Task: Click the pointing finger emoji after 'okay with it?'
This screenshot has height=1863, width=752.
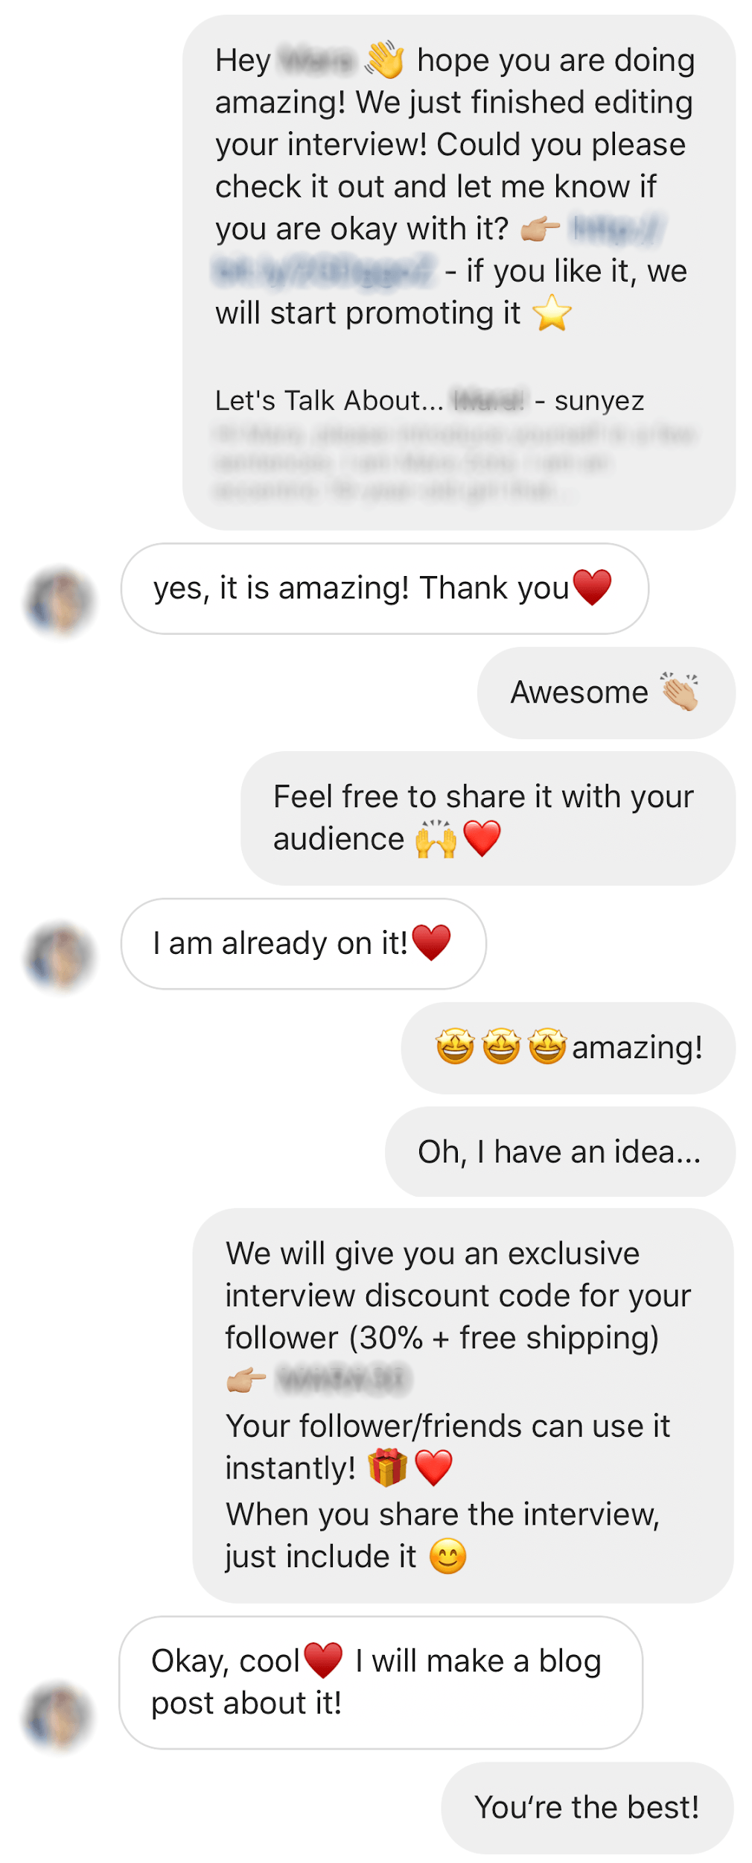Action: [540, 229]
